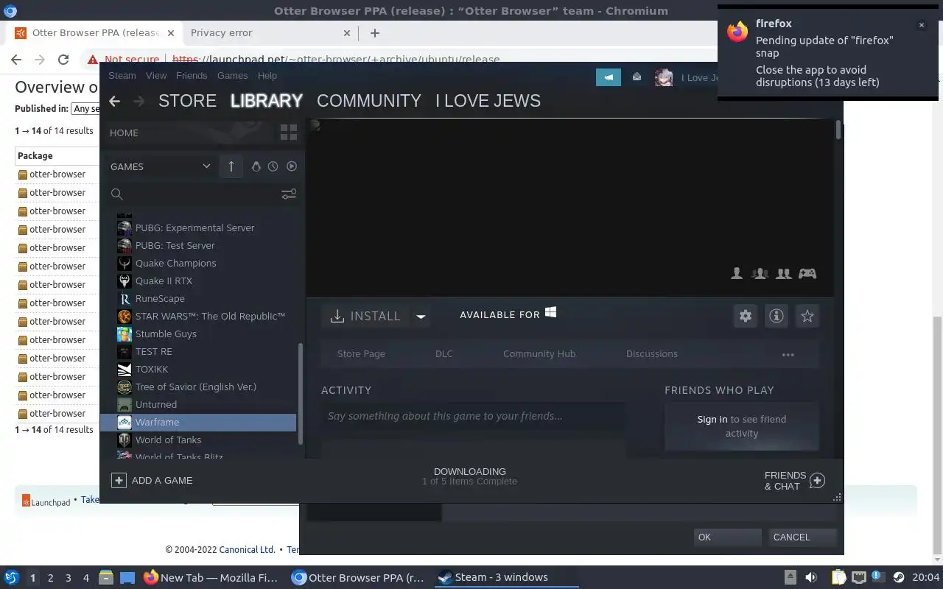Open Warframe manage settings gear

(x=746, y=316)
